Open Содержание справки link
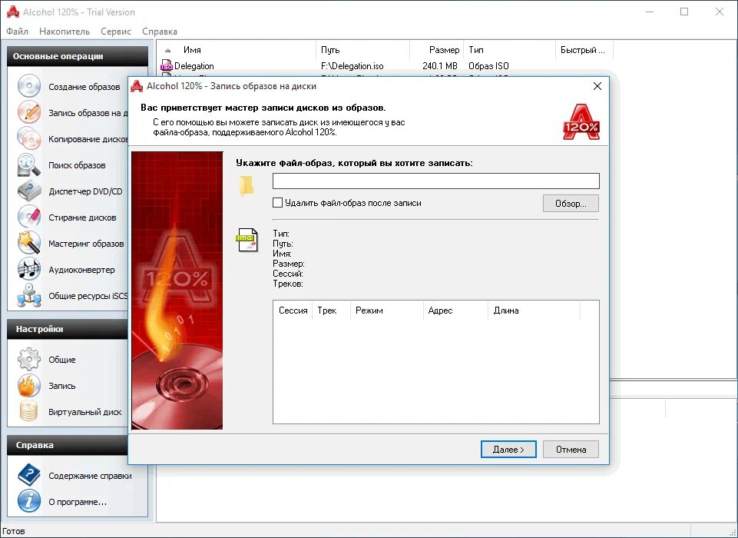Viewport: 738px width, 538px height. pyautogui.click(x=90, y=476)
